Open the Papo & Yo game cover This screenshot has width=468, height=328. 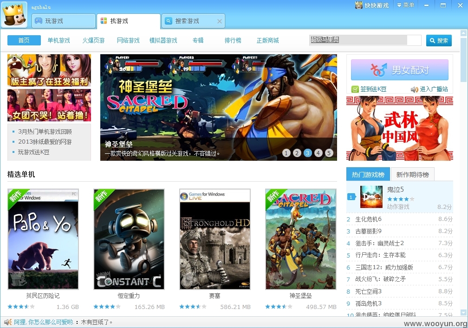click(x=43, y=239)
